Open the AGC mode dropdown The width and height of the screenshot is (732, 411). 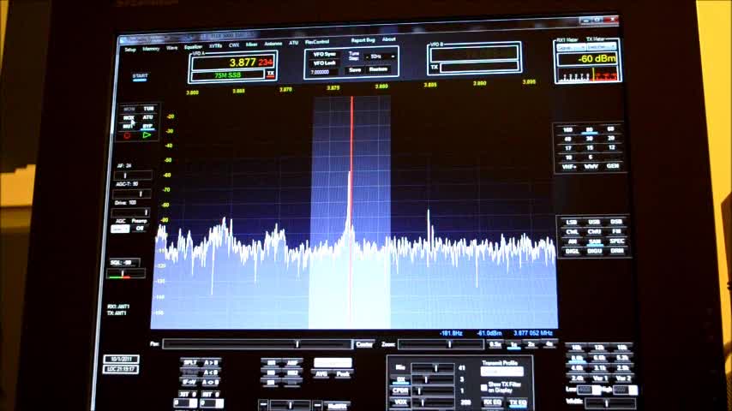(x=121, y=229)
